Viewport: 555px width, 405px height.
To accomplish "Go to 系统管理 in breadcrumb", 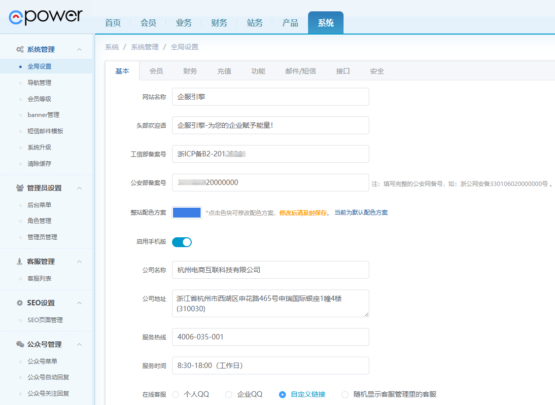I will (145, 47).
